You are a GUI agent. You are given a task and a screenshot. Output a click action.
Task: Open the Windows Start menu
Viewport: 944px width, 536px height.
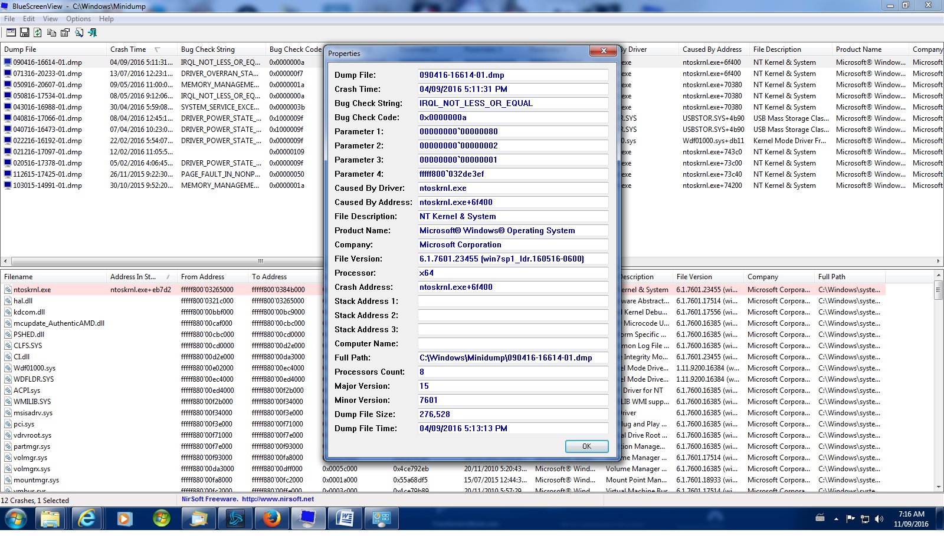[x=16, y=519]
